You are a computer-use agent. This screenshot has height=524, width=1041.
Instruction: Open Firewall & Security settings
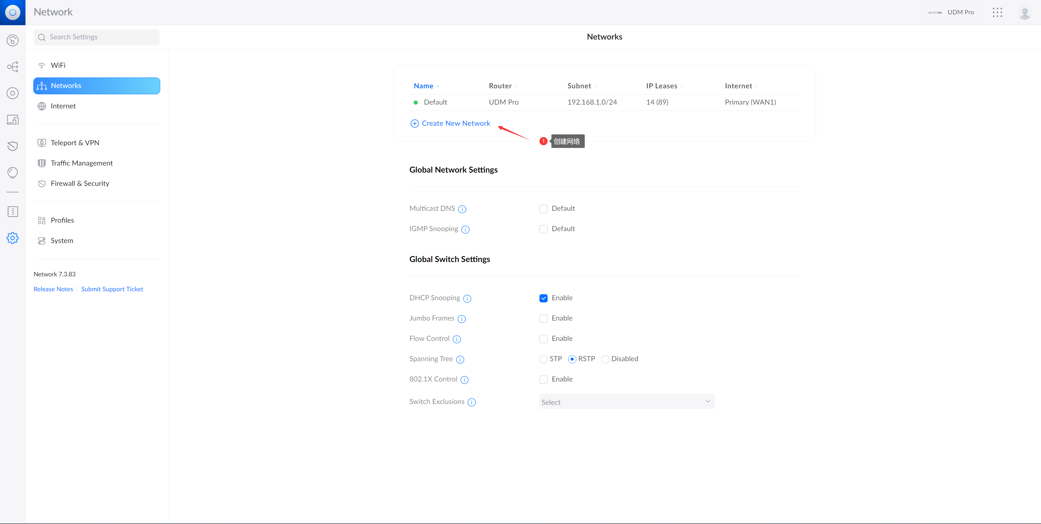coord(97,183)
